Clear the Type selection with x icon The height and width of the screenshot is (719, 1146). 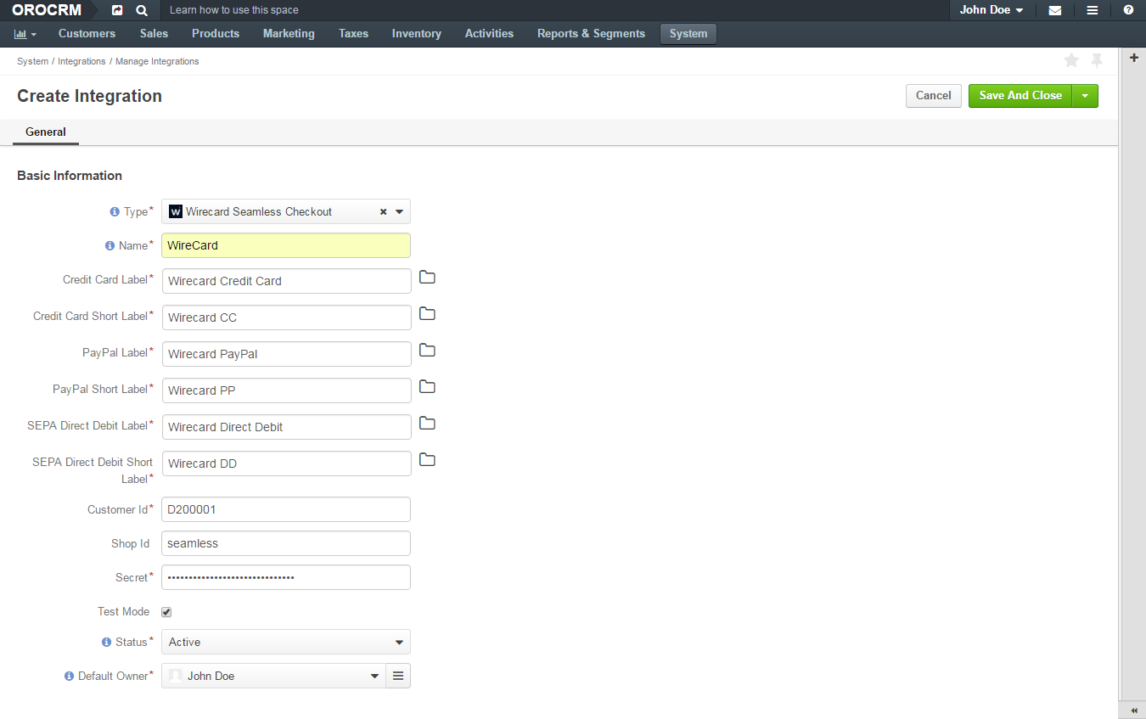click(383, 211)
